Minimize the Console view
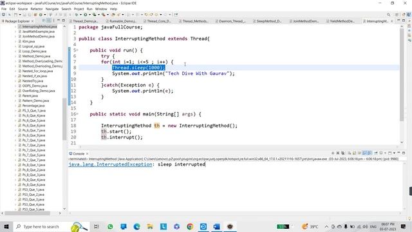412x232 pixels. click(399, 153)
